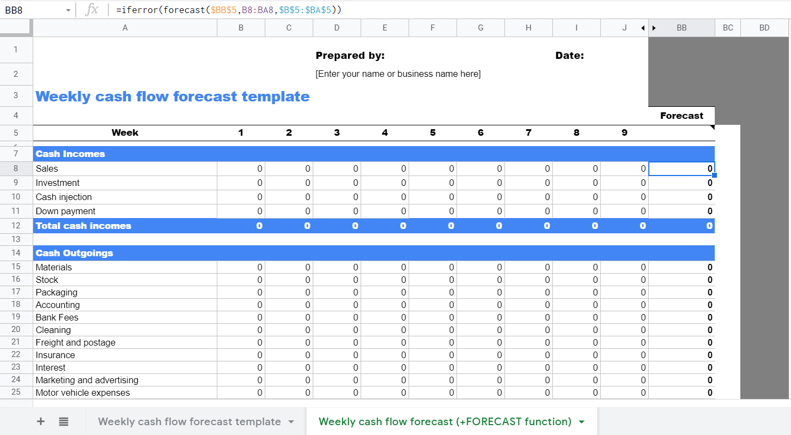Click the 'Freight and postage' row label
The width and height of the screenshot is (791, 435).
(75, 342)
